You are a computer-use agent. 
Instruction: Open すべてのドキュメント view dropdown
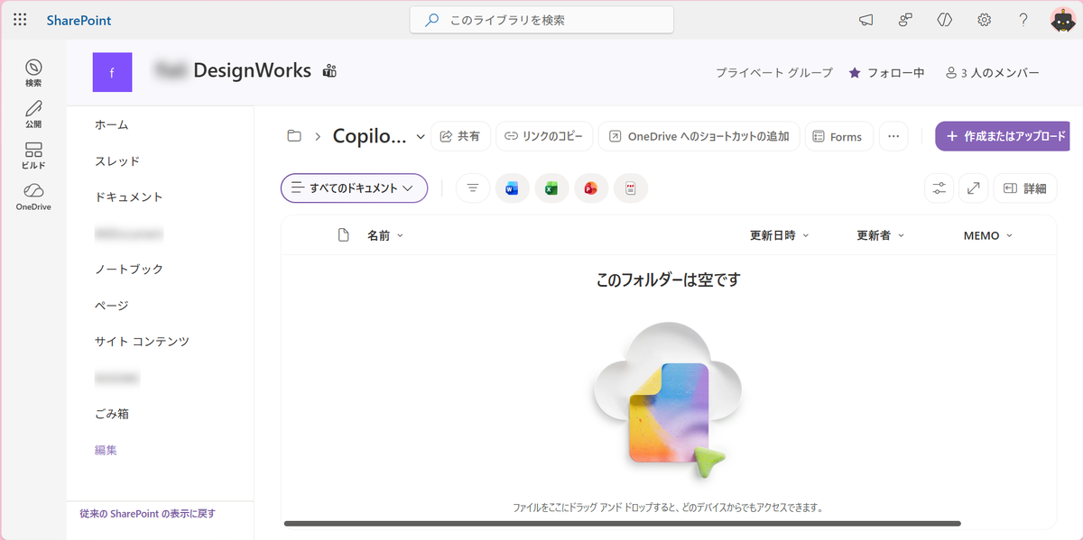coord(354,188)
